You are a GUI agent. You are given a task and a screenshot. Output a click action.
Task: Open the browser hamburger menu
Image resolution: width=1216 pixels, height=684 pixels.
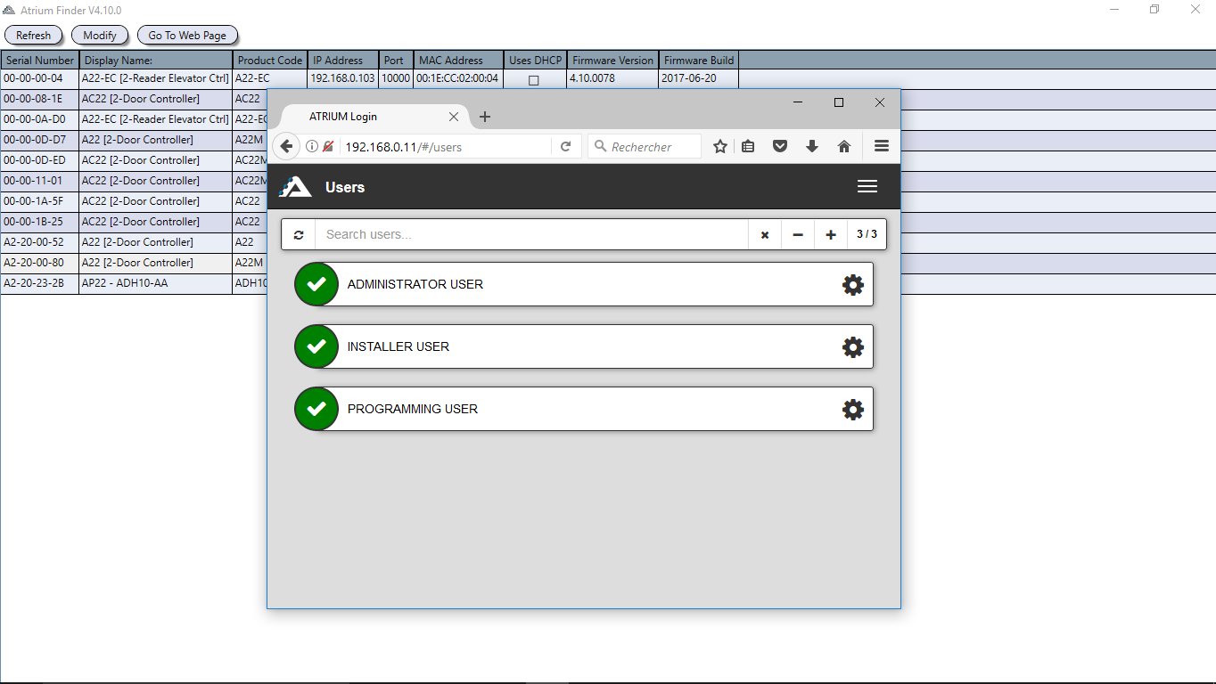(882, 147)
